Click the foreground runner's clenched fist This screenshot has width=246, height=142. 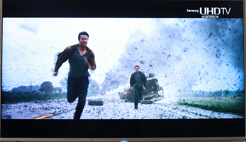click(56, 74)
